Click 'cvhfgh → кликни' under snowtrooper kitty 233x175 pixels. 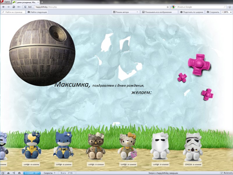[160, 164]
